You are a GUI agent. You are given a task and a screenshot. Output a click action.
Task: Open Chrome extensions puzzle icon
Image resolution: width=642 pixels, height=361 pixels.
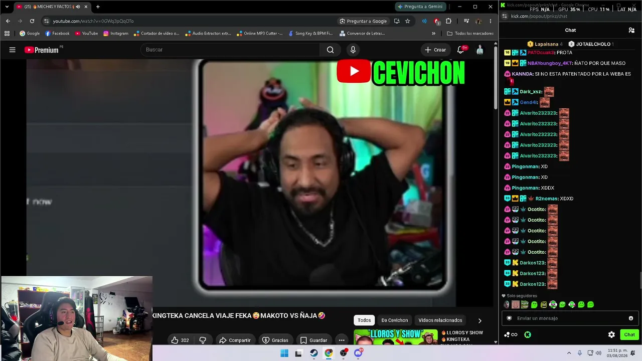(x=448, y=21)
